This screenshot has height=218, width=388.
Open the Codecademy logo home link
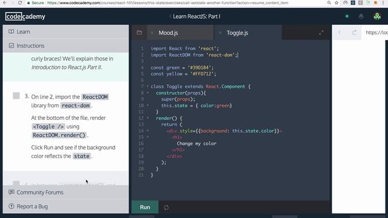(25, 16)
